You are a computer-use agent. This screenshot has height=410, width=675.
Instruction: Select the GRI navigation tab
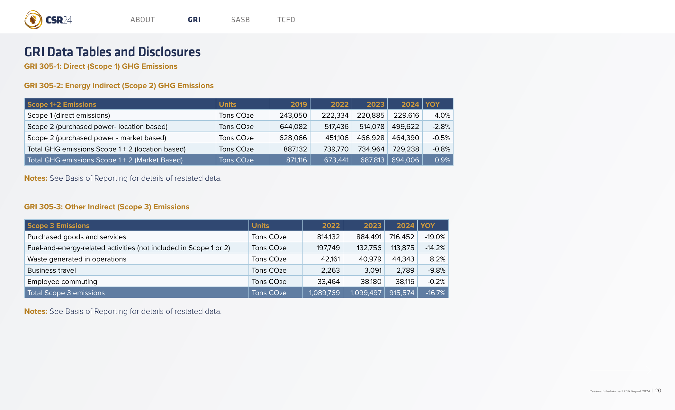[194, 20]
